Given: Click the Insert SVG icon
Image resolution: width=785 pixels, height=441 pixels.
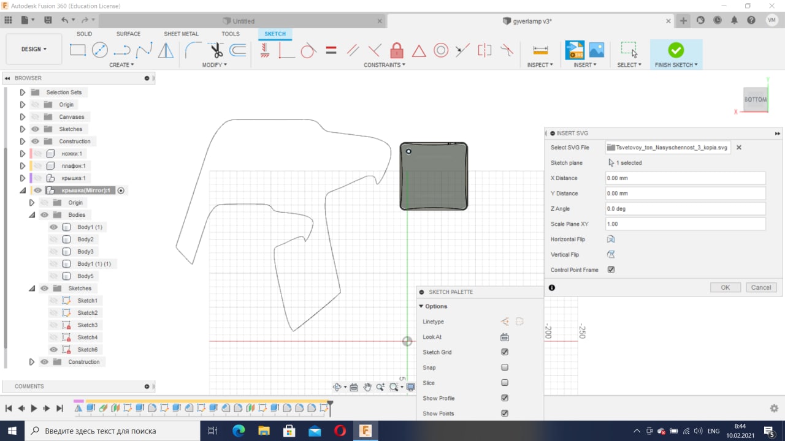Looking at the screenshot, I should click(x=575, y=50).
